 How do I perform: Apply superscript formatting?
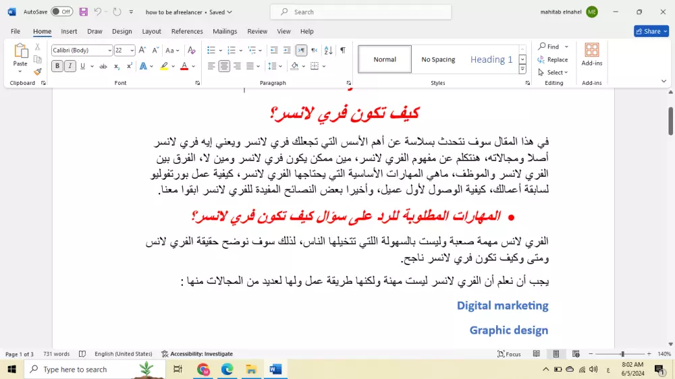[x=129, y=66]
